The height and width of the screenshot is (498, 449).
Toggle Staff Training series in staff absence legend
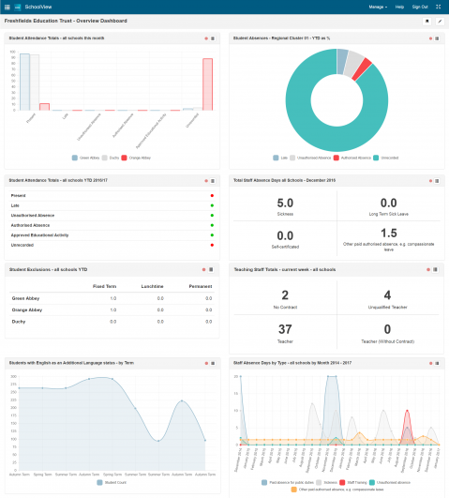tap(353, 482)
